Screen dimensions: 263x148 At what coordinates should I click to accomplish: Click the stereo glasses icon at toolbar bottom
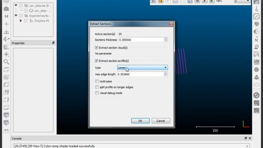[x=7, y=130]
